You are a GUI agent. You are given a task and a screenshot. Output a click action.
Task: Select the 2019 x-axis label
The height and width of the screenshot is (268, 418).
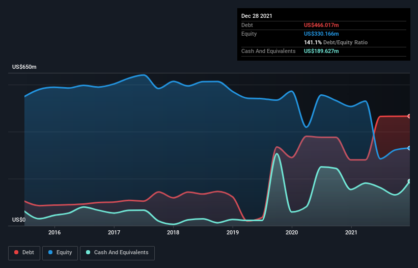pos(233,232)
